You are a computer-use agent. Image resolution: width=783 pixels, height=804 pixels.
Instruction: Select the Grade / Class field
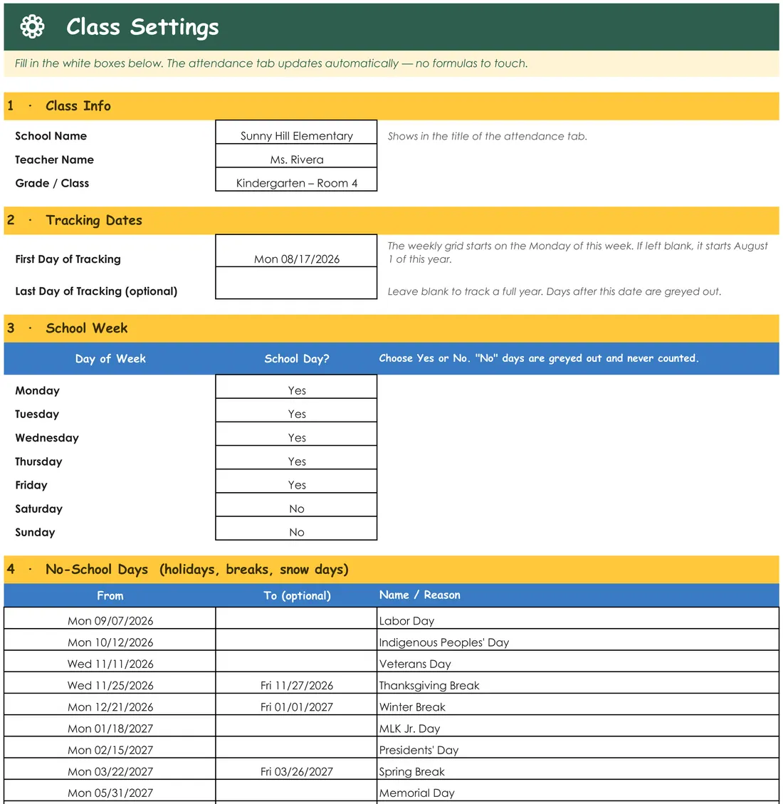click(296, 179)
